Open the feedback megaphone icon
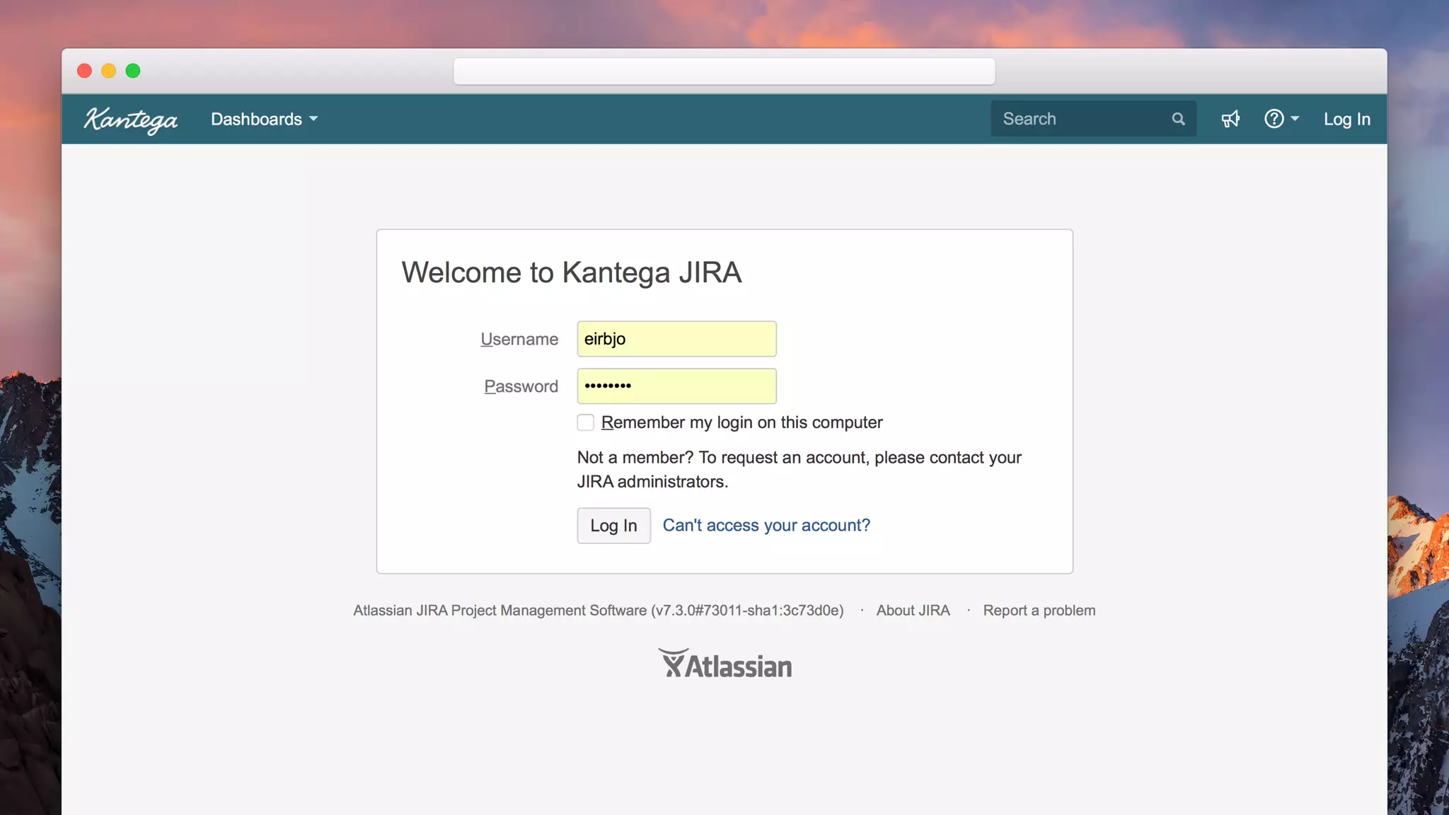Screen dimensions: 1449x815 (1230, 119)
